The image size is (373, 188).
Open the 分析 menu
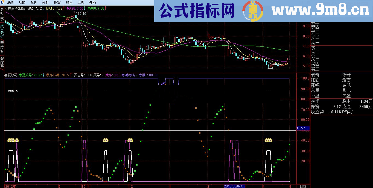pos(45,2)
